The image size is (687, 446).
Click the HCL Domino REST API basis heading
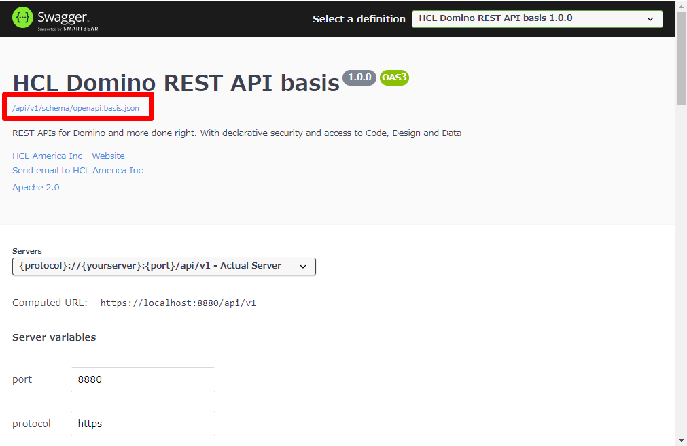point(176,83)
